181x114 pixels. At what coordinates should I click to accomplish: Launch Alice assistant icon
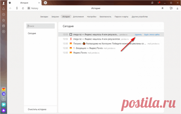tap(4, 110)
